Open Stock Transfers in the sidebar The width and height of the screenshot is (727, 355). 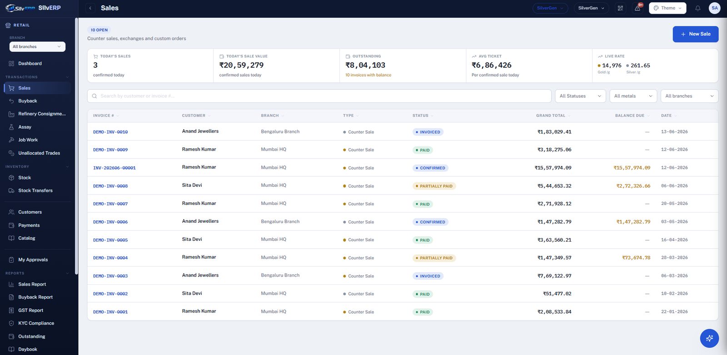(x=37, y=190)
